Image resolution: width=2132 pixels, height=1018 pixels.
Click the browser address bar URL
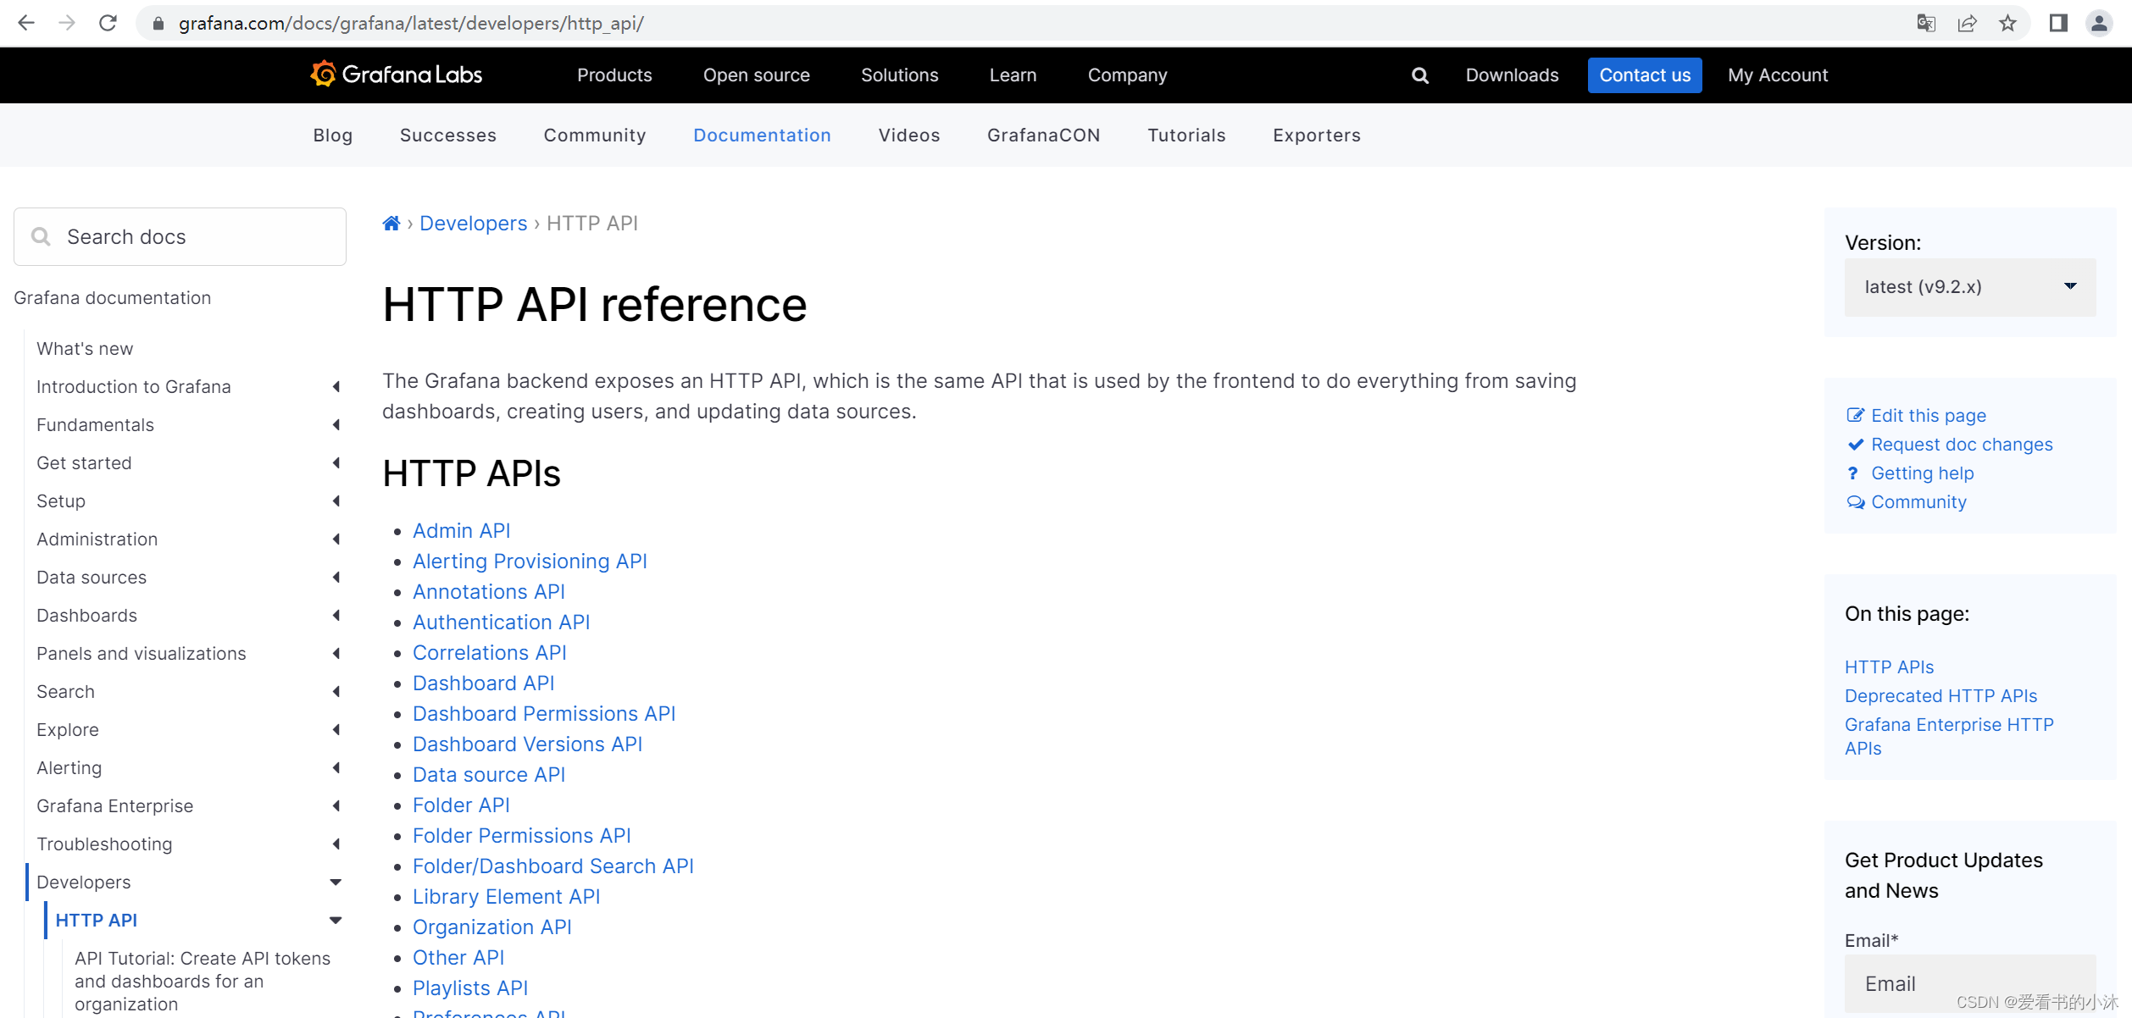(411, 24)
